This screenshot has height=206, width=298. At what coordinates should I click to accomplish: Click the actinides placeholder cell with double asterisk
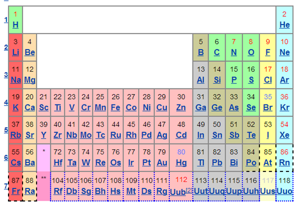44,186
